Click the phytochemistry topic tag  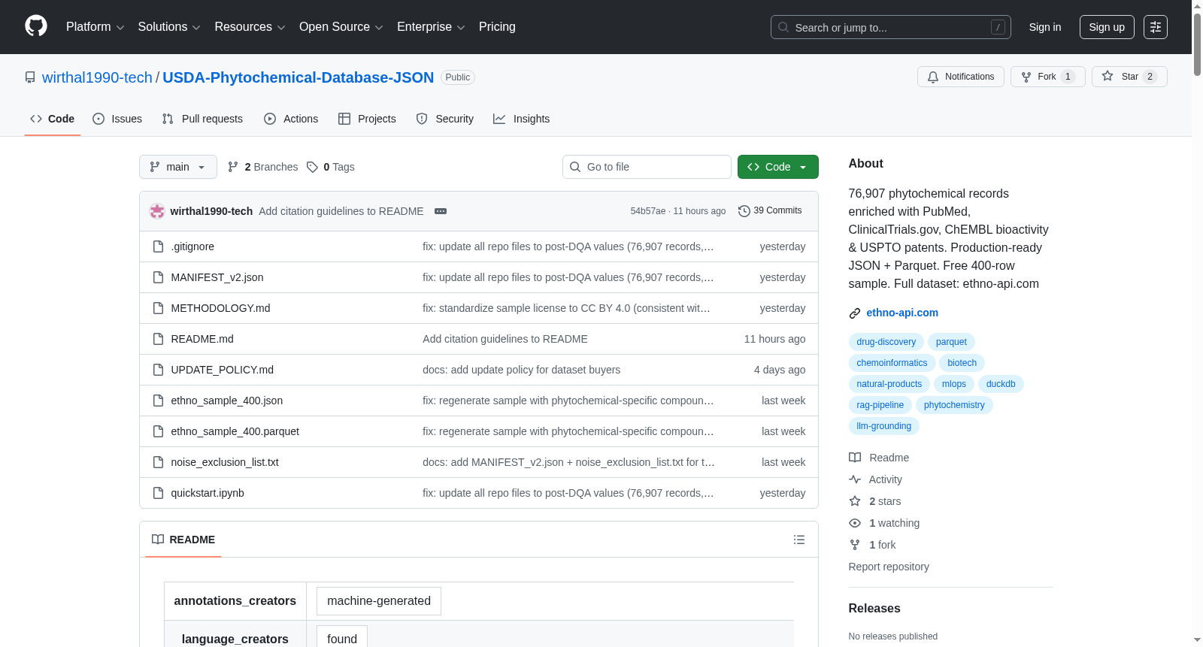(954, 405)
